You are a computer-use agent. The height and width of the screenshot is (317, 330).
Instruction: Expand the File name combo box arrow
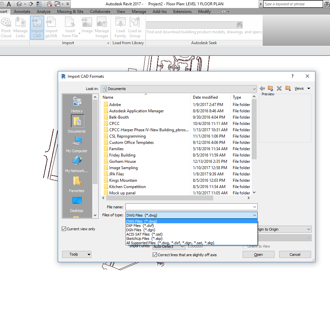tap(254, 207)
